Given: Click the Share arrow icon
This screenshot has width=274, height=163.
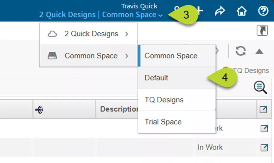Looking at the screenshot, I should [220, 11].
